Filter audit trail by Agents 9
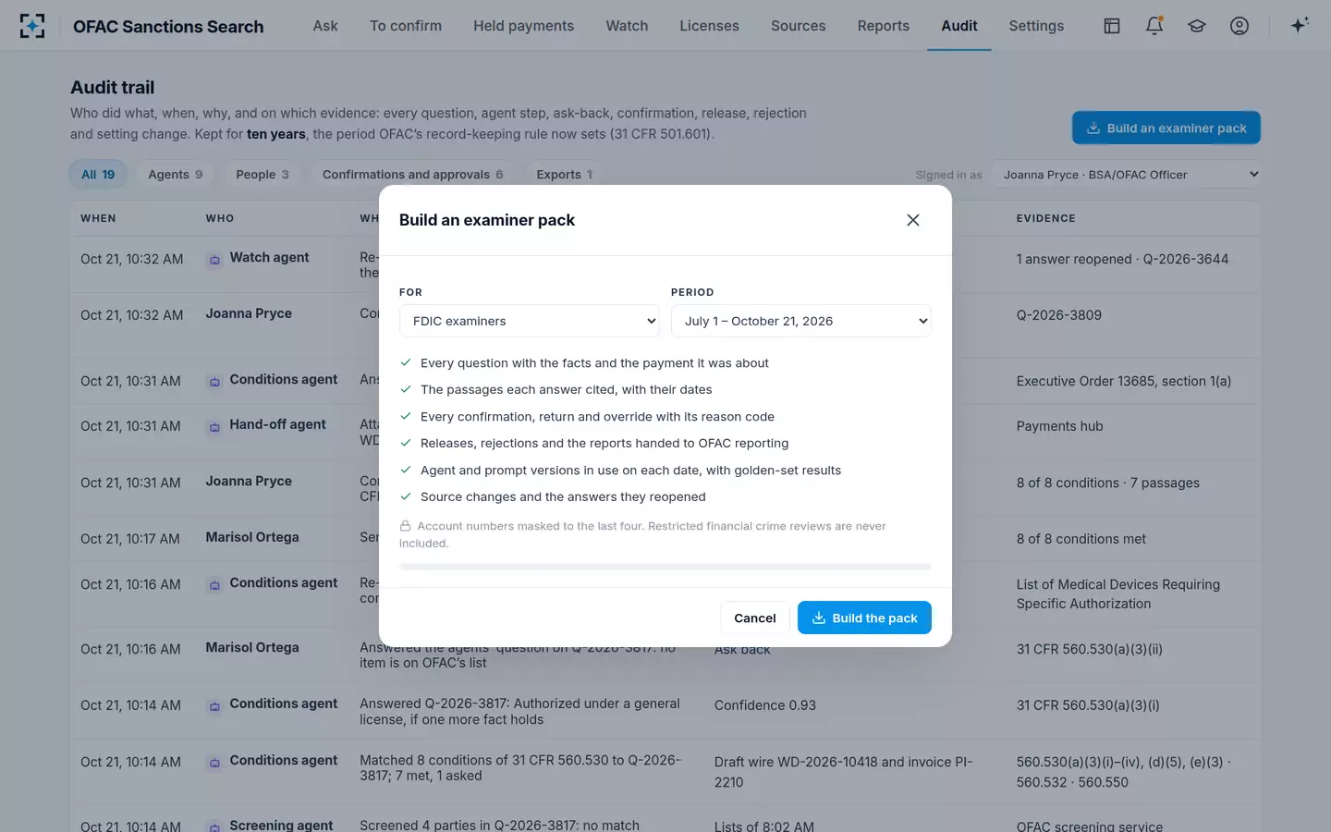This screenshot has width=1331, height=832. (176, 175)
